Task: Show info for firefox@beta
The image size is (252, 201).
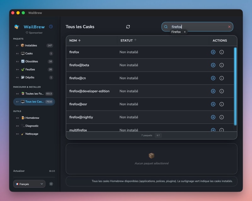Action: [221, 65]
